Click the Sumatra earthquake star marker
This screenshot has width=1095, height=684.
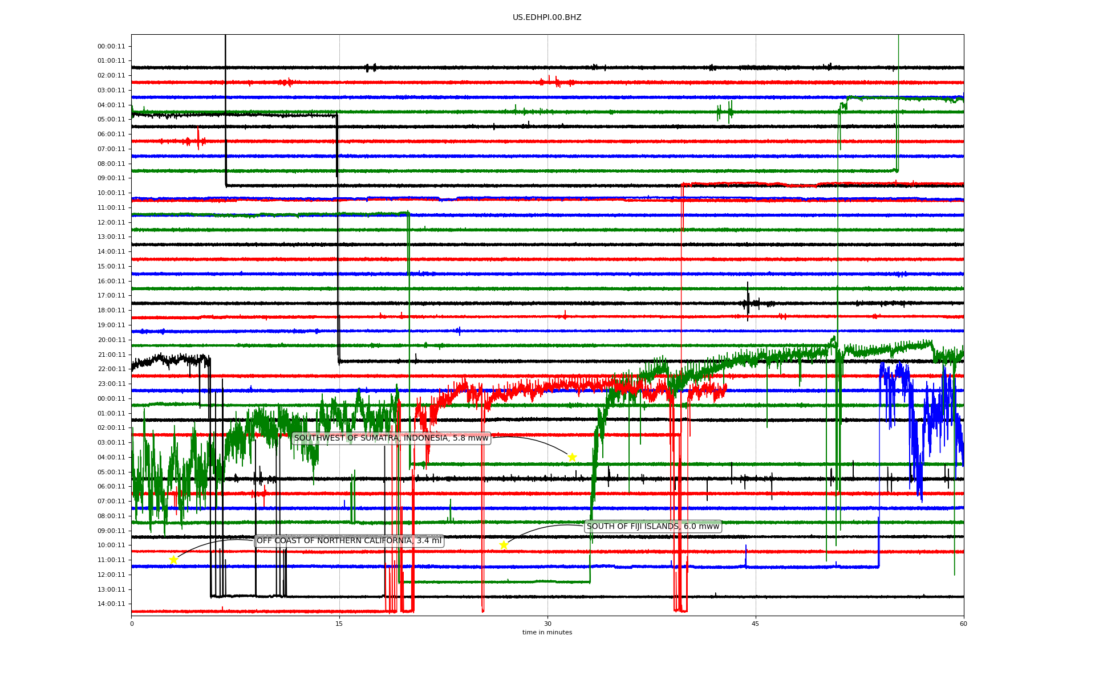coord(572,457)
